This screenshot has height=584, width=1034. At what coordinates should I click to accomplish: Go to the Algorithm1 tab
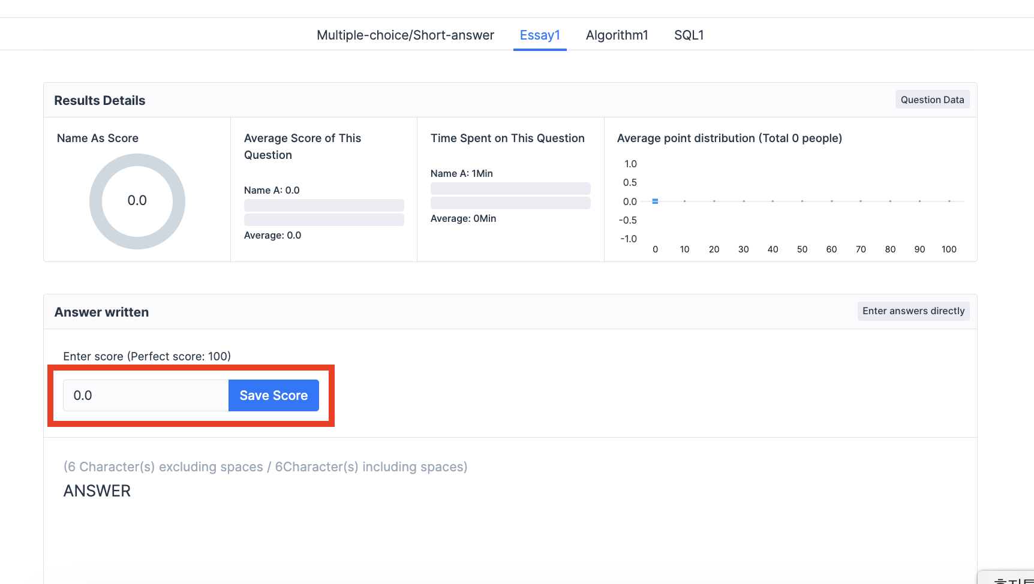pyautogui.click(x=617, y=35)
